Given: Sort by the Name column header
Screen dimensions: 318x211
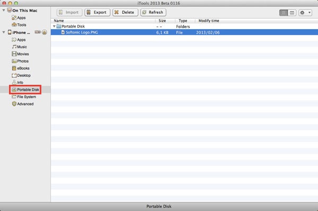Looking at the screenshot, I should point(103,21).
